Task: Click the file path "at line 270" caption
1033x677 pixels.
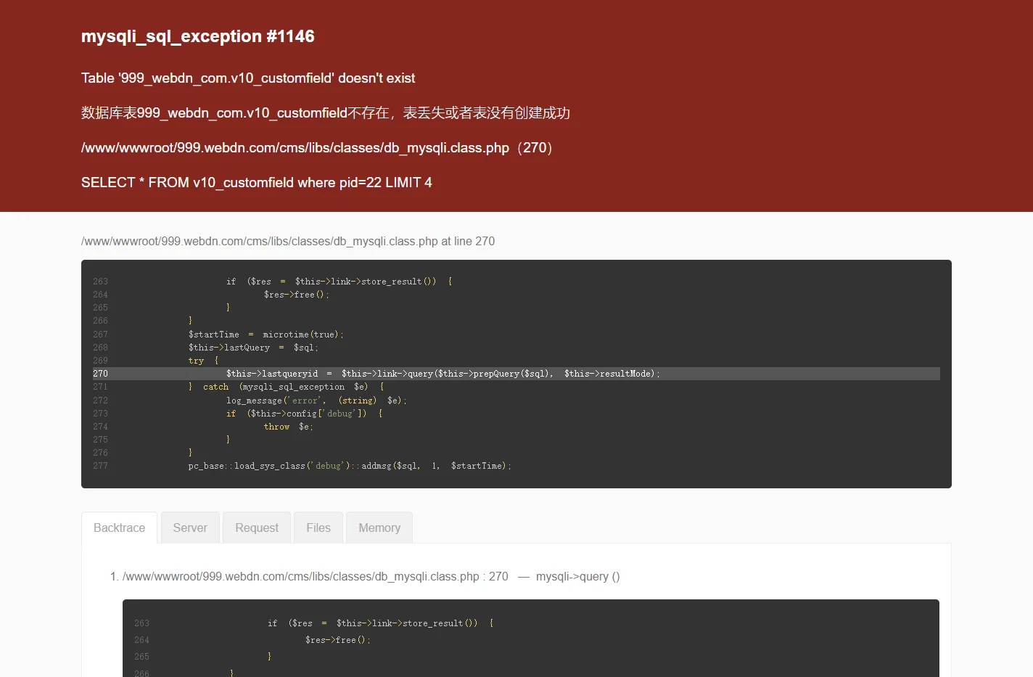Action: [x=288, y=241]
